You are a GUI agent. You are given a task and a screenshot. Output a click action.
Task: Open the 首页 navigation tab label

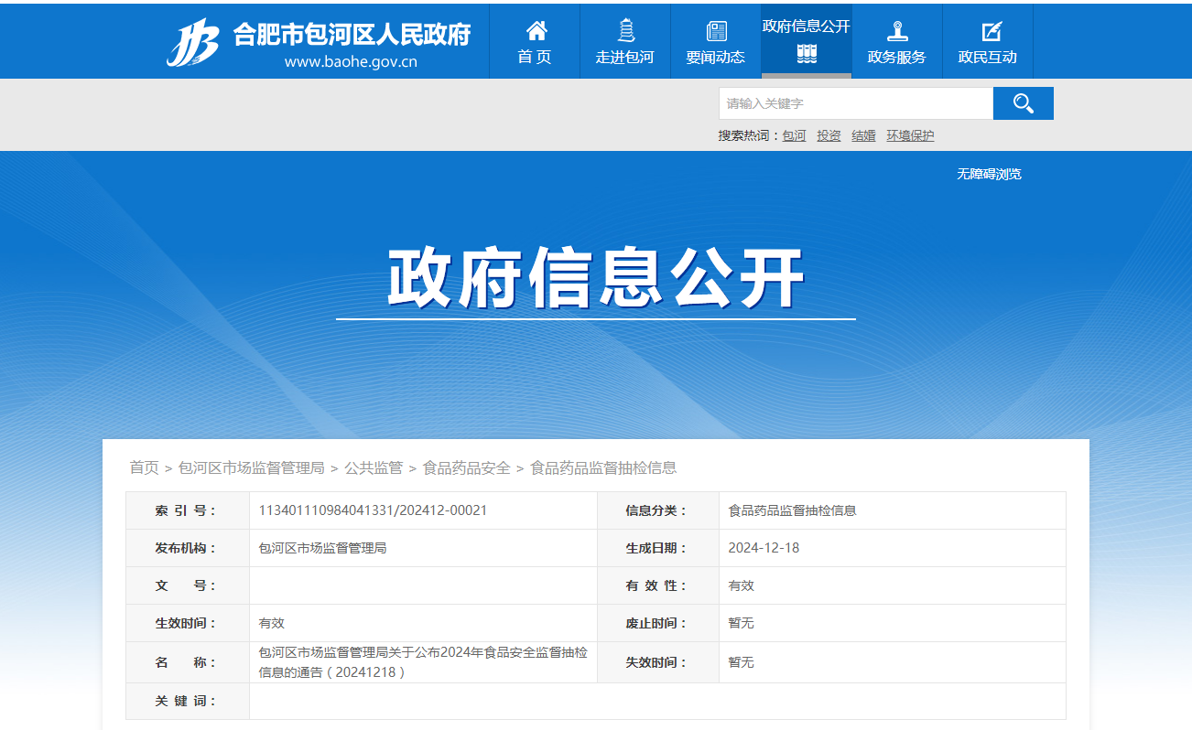535,57
